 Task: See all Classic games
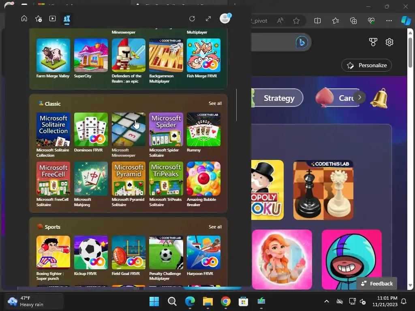(215, 103)
